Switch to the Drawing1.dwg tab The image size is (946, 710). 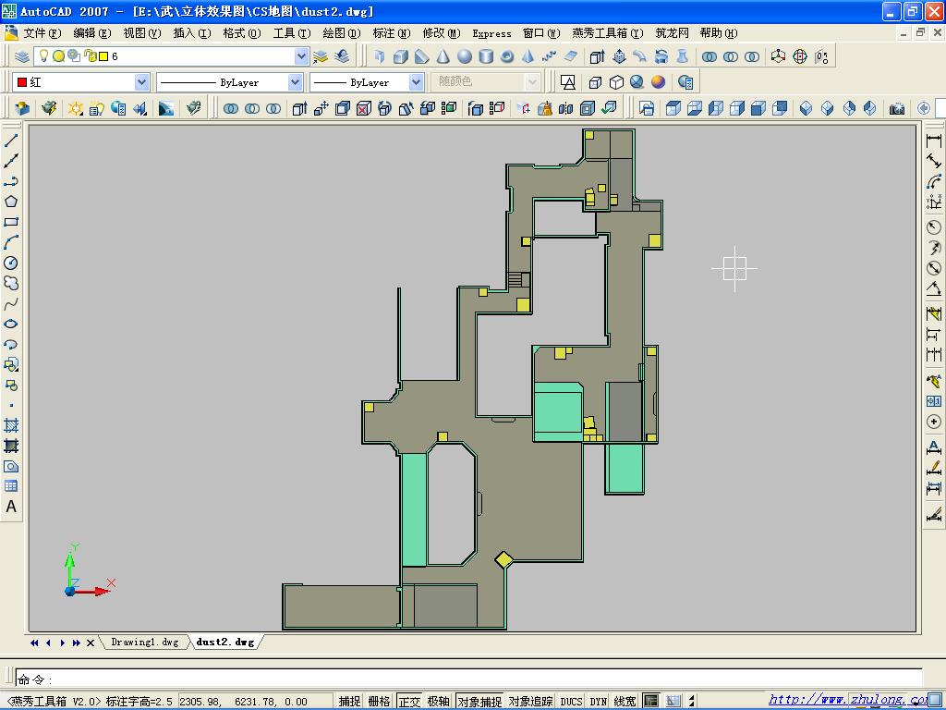click(145, 642)
